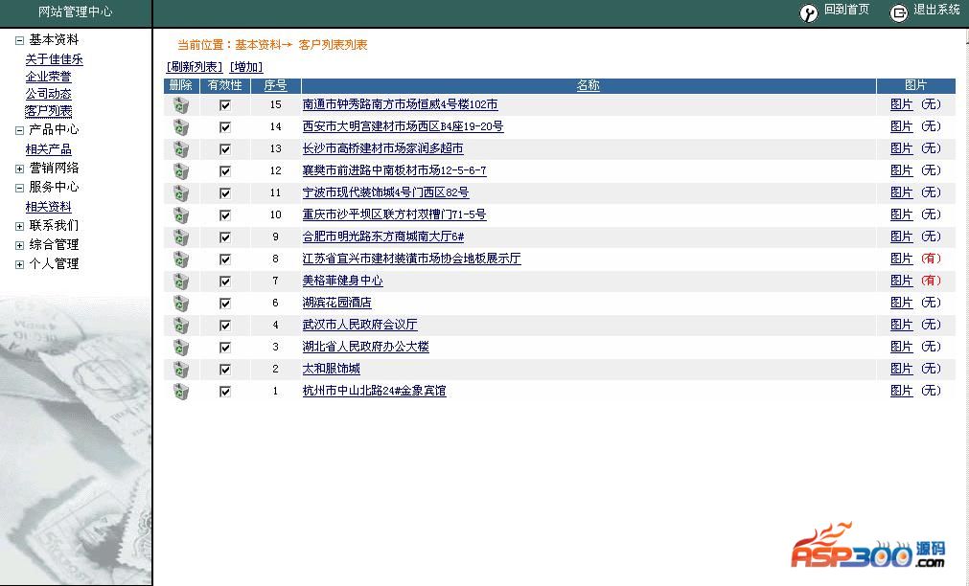Open 关于佳佳乐 in the sidebar
The height and width of the screenshot is (586, 969).
(54, 59)
